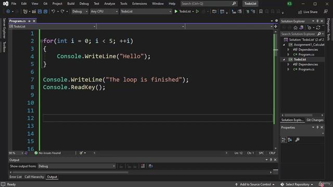The height and width of the screenshot is (187, 333).
Task: Toggle auto-hide pin on Output panel
Action: coord(271,160)
